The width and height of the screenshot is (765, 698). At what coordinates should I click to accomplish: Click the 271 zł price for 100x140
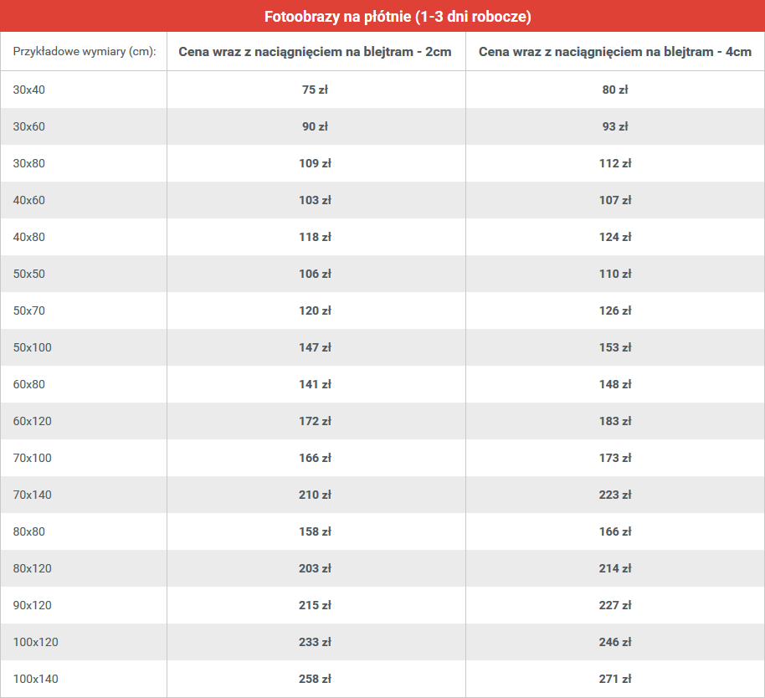click(x=615, y=679)
